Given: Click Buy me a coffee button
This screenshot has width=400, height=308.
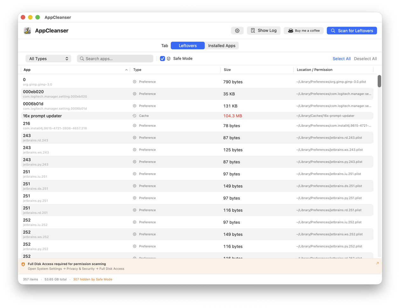Looking at the screenshot, I should (304, 31).
